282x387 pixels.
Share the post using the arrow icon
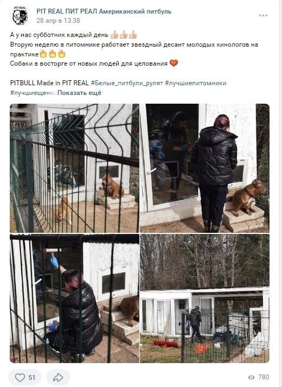(x=58, y=377)
